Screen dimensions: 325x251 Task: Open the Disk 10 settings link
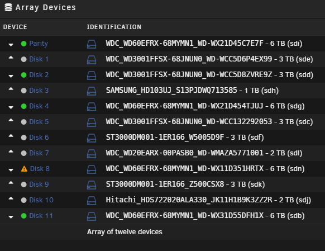(41, 200)
